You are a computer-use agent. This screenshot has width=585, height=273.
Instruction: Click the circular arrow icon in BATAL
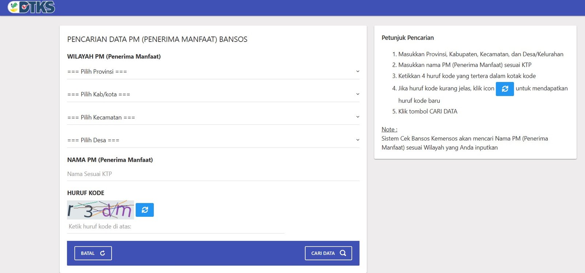(x=102, y=253)
